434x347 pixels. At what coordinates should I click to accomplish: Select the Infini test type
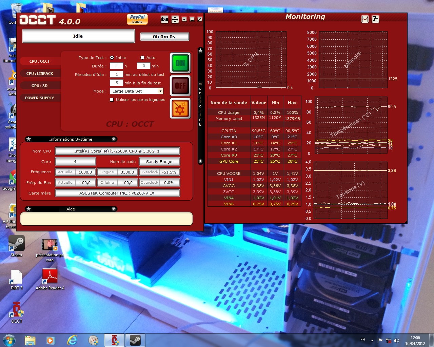(112, 58)
